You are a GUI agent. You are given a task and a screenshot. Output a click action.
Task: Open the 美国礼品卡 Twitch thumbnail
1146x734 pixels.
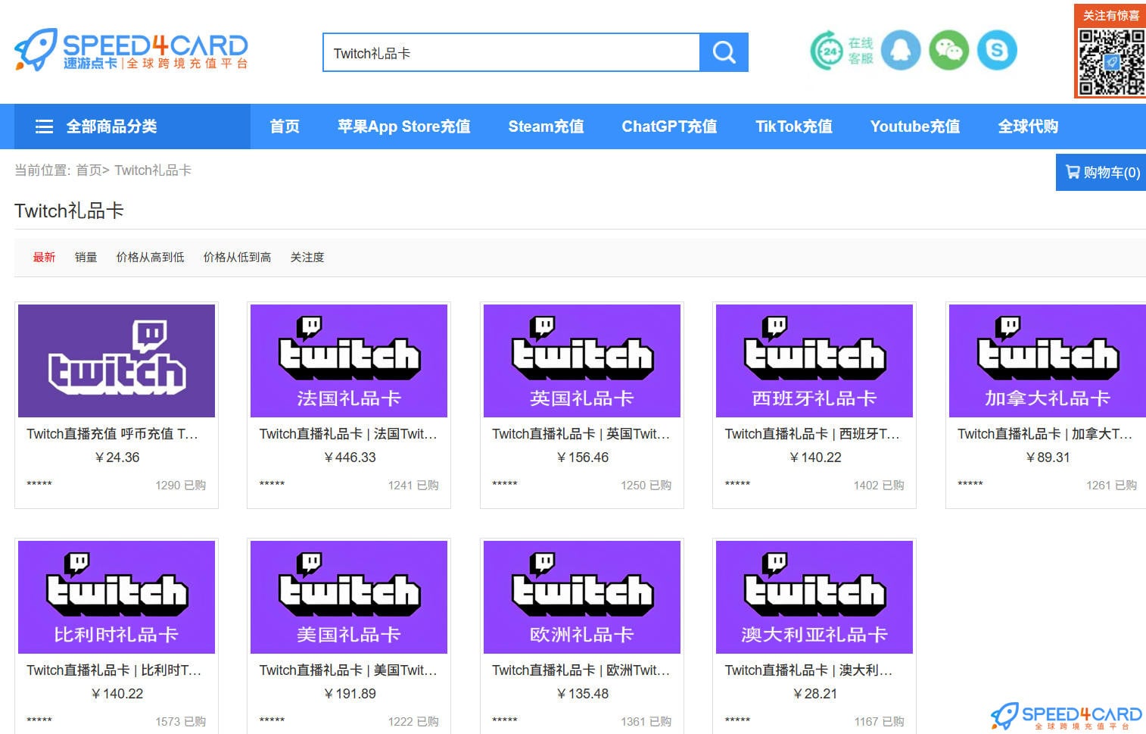coord(349,597)
